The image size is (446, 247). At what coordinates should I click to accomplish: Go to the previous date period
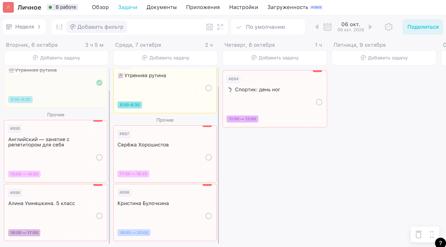point(317,27)
